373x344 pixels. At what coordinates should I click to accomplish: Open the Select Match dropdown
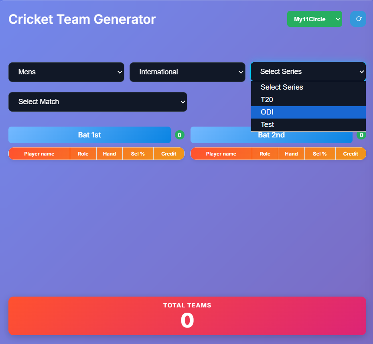click(98, 102)
